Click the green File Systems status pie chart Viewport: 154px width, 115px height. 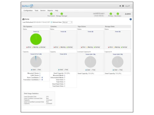click(x=36, y=39)
